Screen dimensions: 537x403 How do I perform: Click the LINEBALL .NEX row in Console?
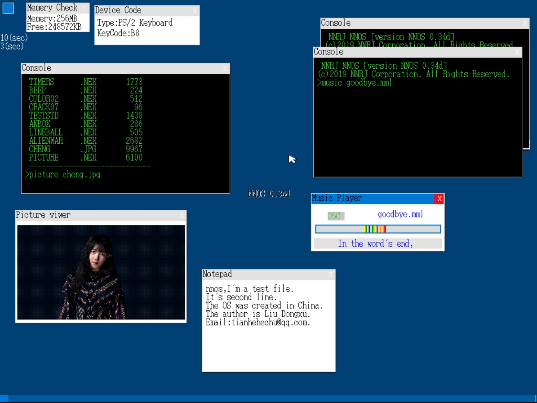coord(86,132)
